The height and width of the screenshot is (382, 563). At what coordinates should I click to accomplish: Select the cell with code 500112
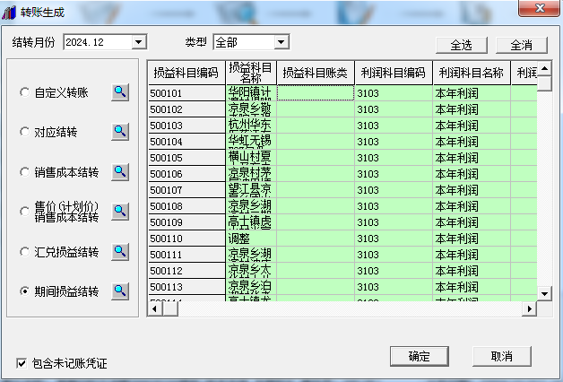pyautogui.click(x=186, y=271)
